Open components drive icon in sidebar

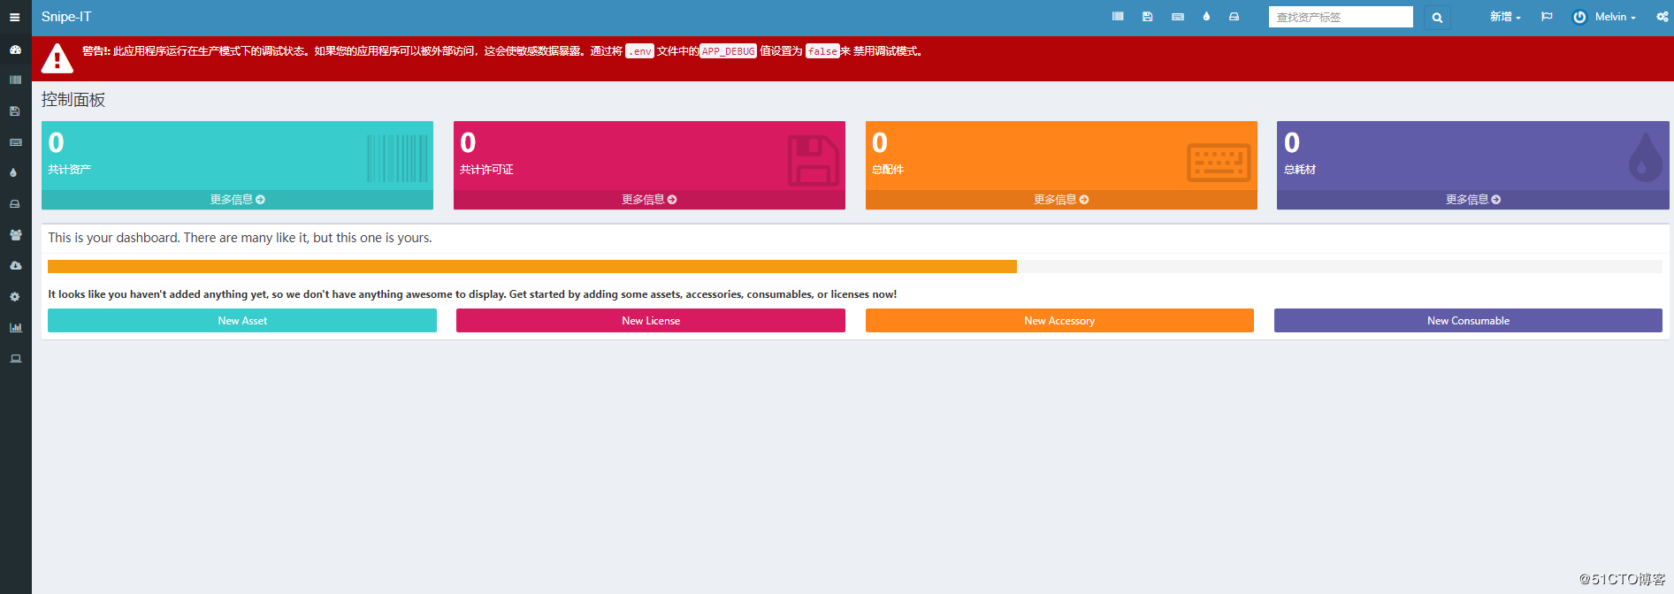[x=15, y=204]
